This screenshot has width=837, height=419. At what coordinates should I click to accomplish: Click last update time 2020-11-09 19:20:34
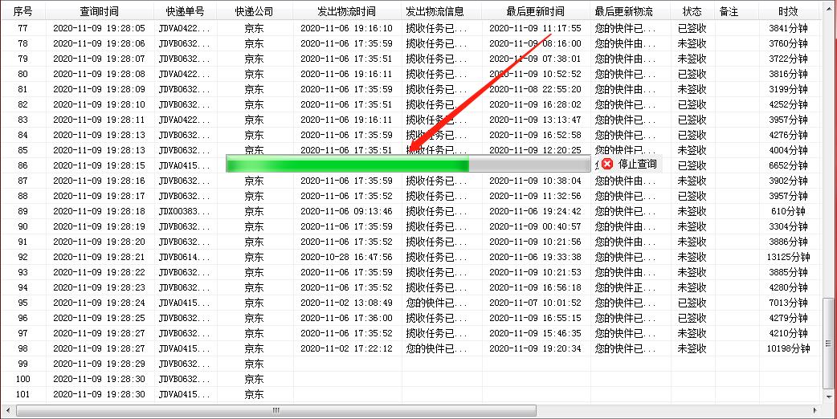[536, 349]
